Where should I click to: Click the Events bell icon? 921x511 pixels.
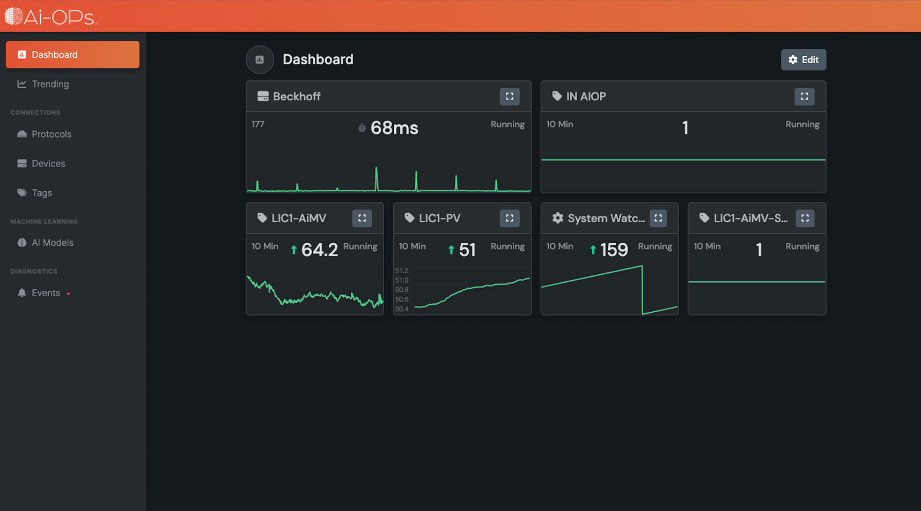[x=21, y=293]
